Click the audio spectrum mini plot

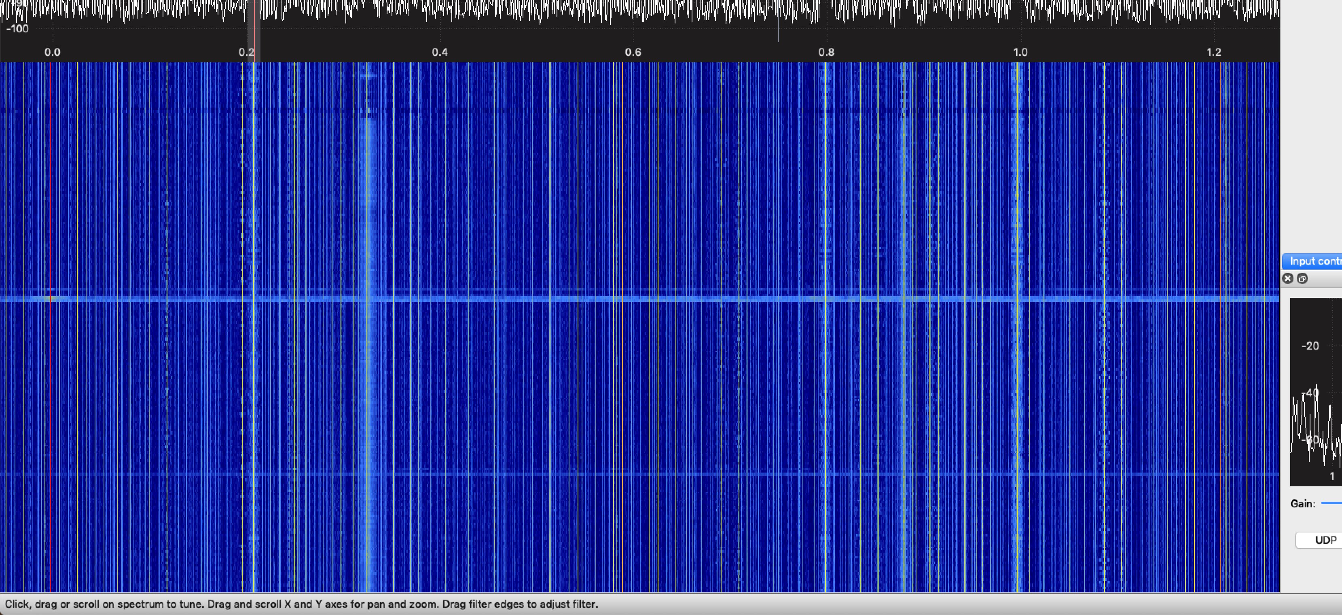point(1318,407)
